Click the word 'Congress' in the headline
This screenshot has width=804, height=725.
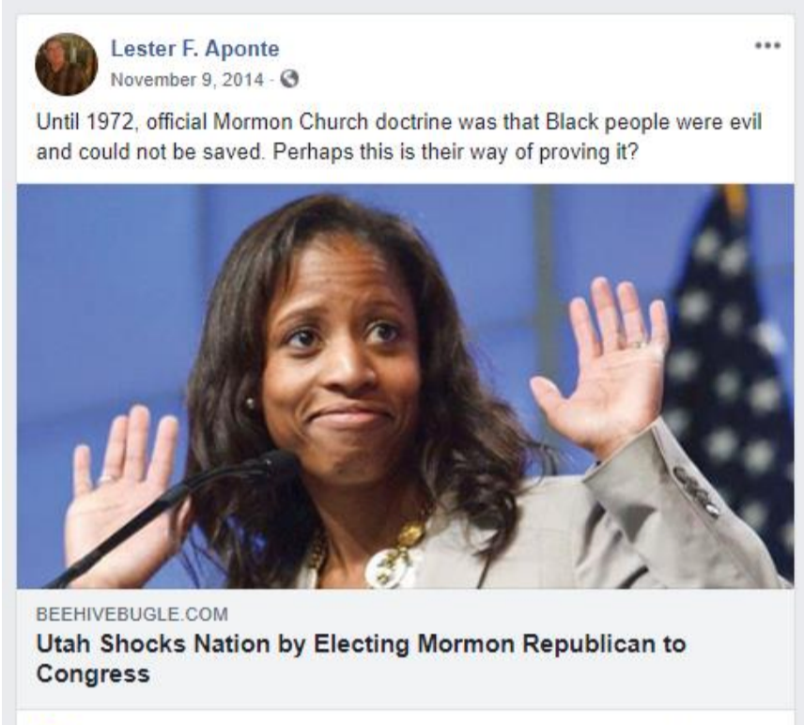click(x=93, y=673)
